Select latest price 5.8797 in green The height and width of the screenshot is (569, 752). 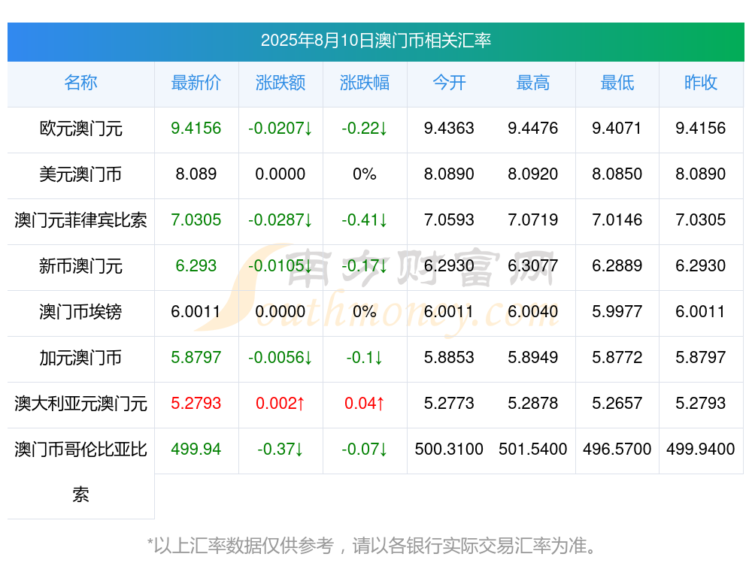196,357
